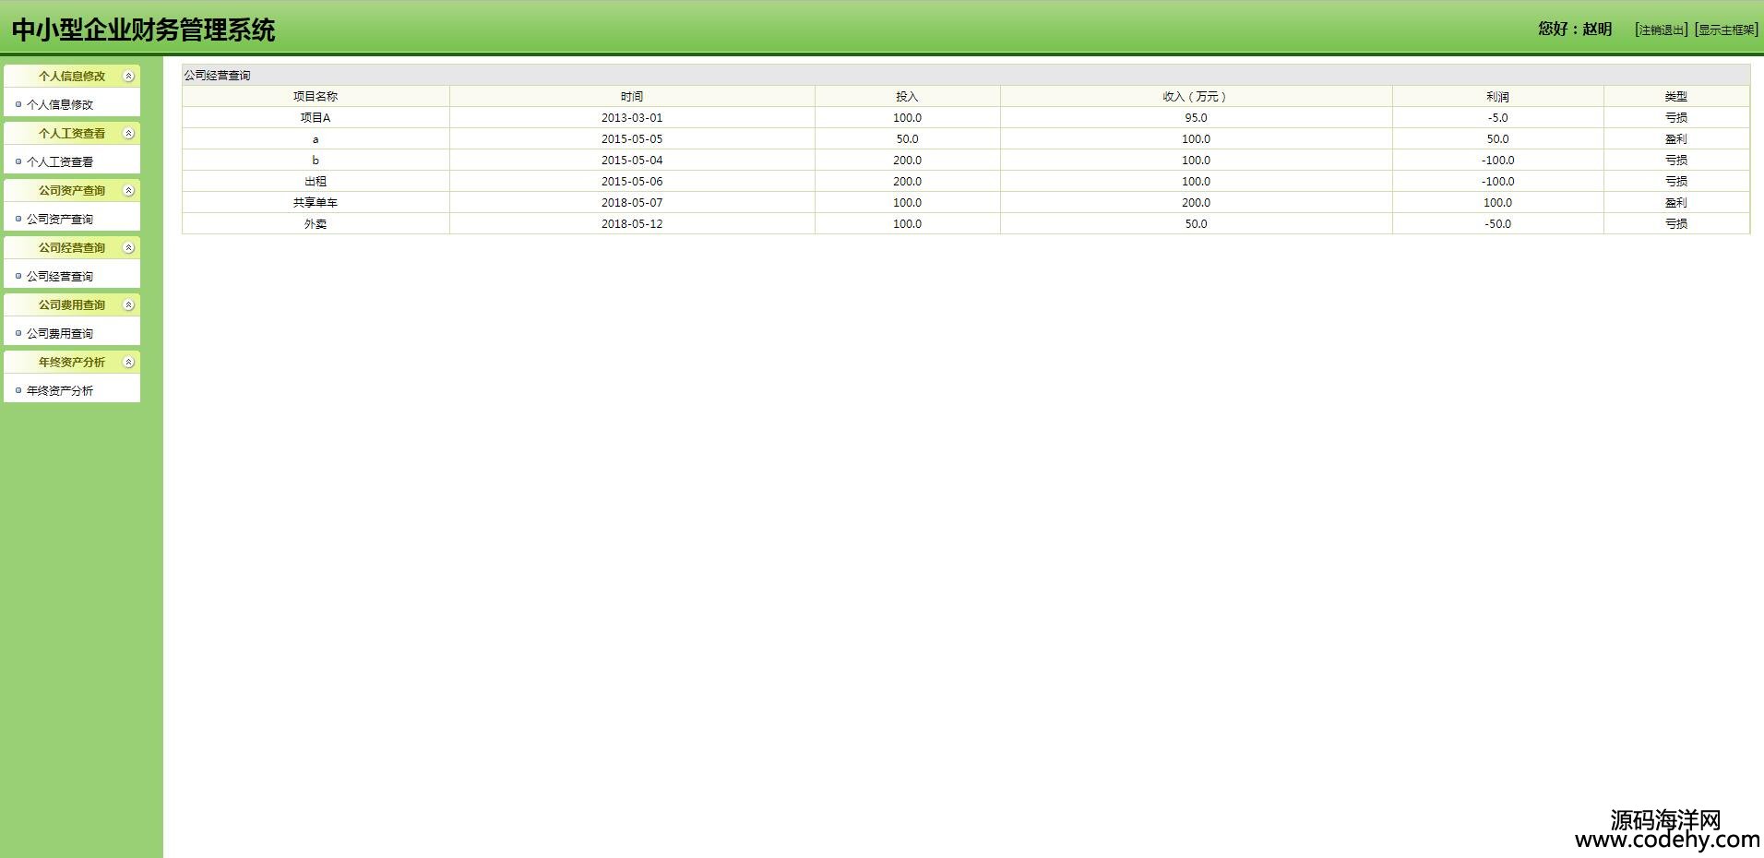This screenshot has width=1764, height=858.
Task: Collapse the 年终资产分析 section chevron
Action: pyautogui.click(x=129, y=363)
